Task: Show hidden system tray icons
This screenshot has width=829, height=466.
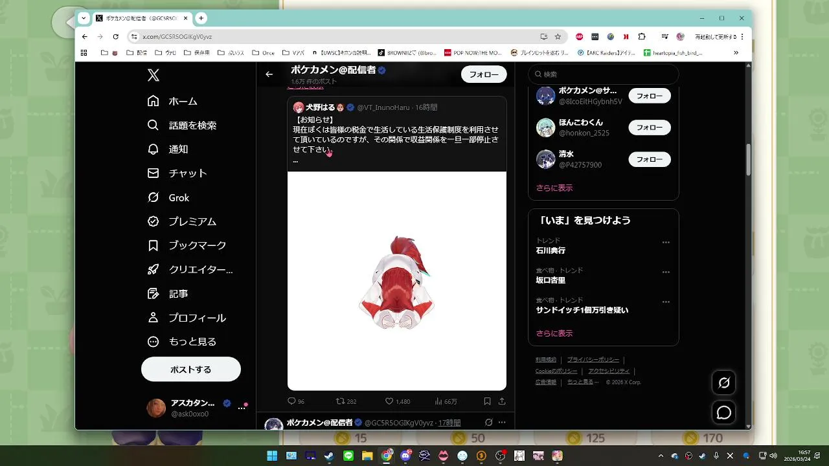Action: pos(661,456)
